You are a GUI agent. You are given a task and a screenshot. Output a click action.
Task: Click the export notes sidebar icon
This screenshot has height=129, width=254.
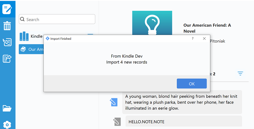pyautogui.click(x=7, y=59)
